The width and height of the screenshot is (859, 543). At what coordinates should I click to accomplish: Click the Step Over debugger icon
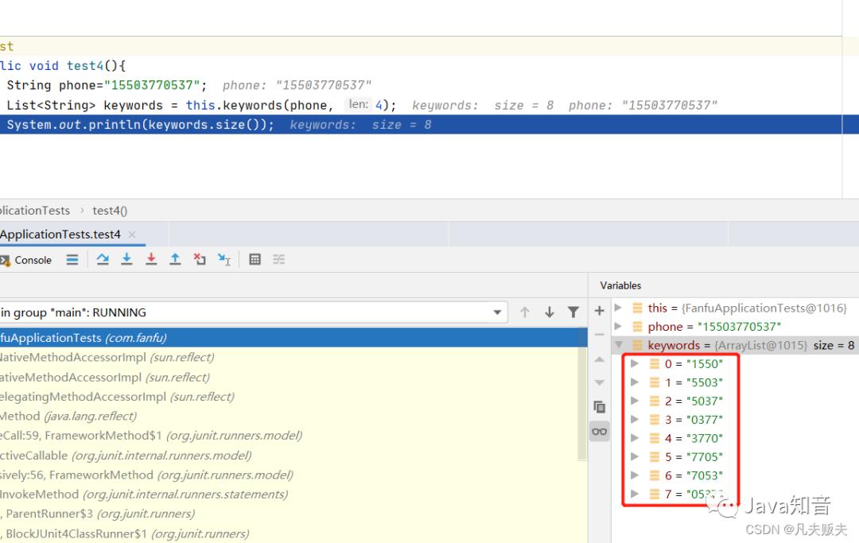pos(102,259)
